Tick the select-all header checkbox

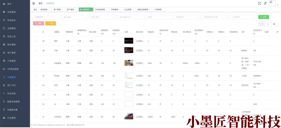(x=36, y=32)
